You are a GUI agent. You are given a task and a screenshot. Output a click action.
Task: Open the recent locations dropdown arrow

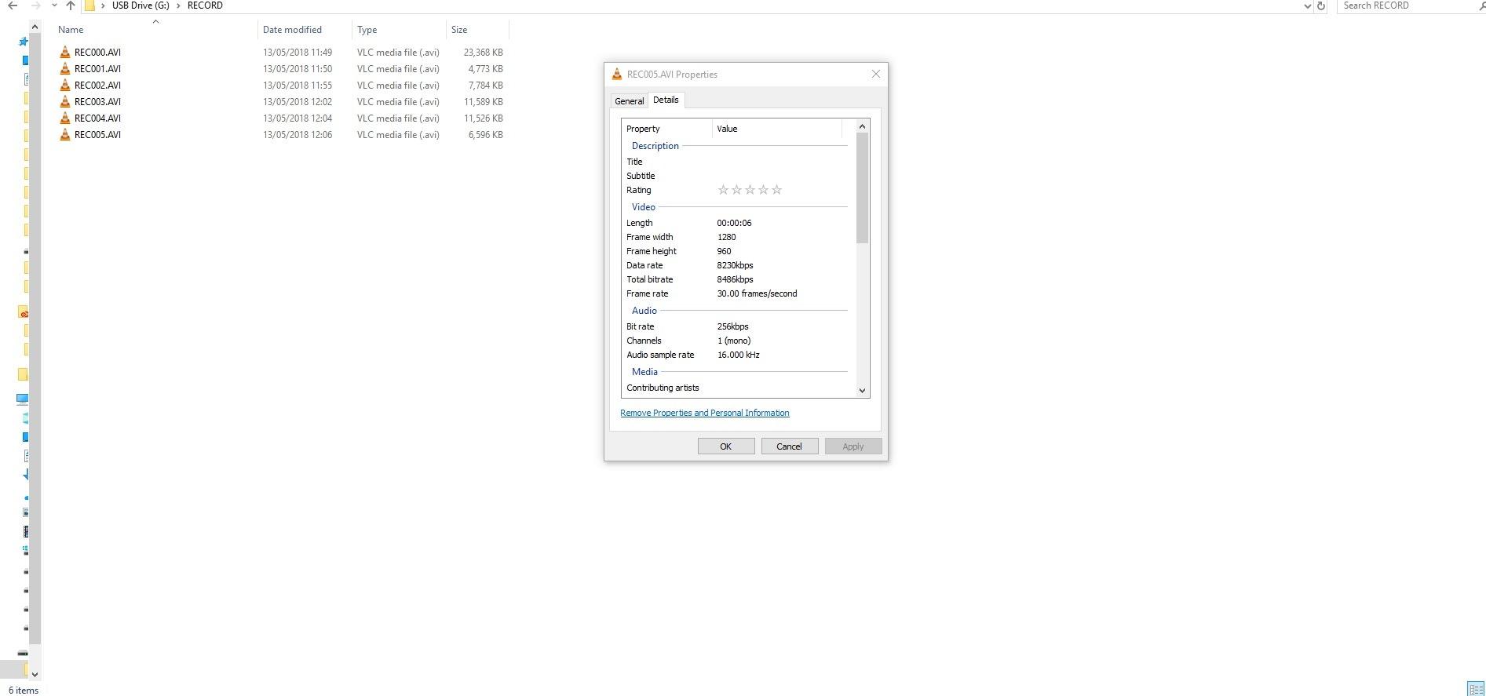(x=53, y=5)
